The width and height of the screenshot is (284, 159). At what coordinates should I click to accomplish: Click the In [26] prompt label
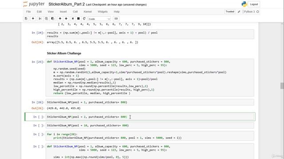(38, 102)
